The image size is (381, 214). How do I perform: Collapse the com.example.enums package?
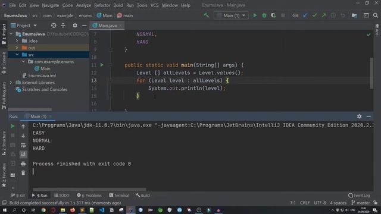[x=23, y=62]
